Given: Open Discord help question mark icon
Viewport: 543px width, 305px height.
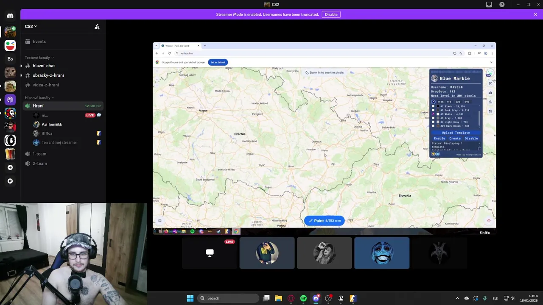Looking at the screenshot, I should [502, 5].
